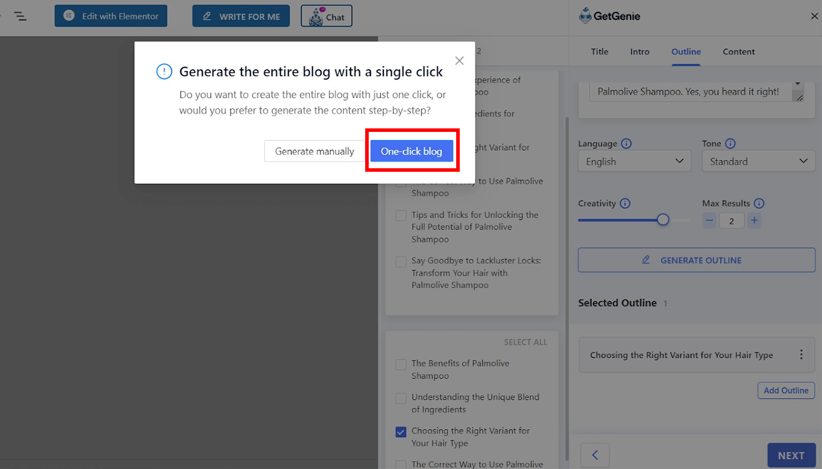This screenshot has height=469, width=822.
Task: Switch to the Title tab
Action: [x=599, y=52]
